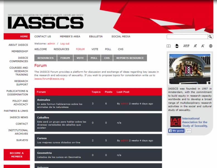Open PARTNERS & LINKS in sidebar
This screenshot has width=217, height=168.
click(16, 111)
